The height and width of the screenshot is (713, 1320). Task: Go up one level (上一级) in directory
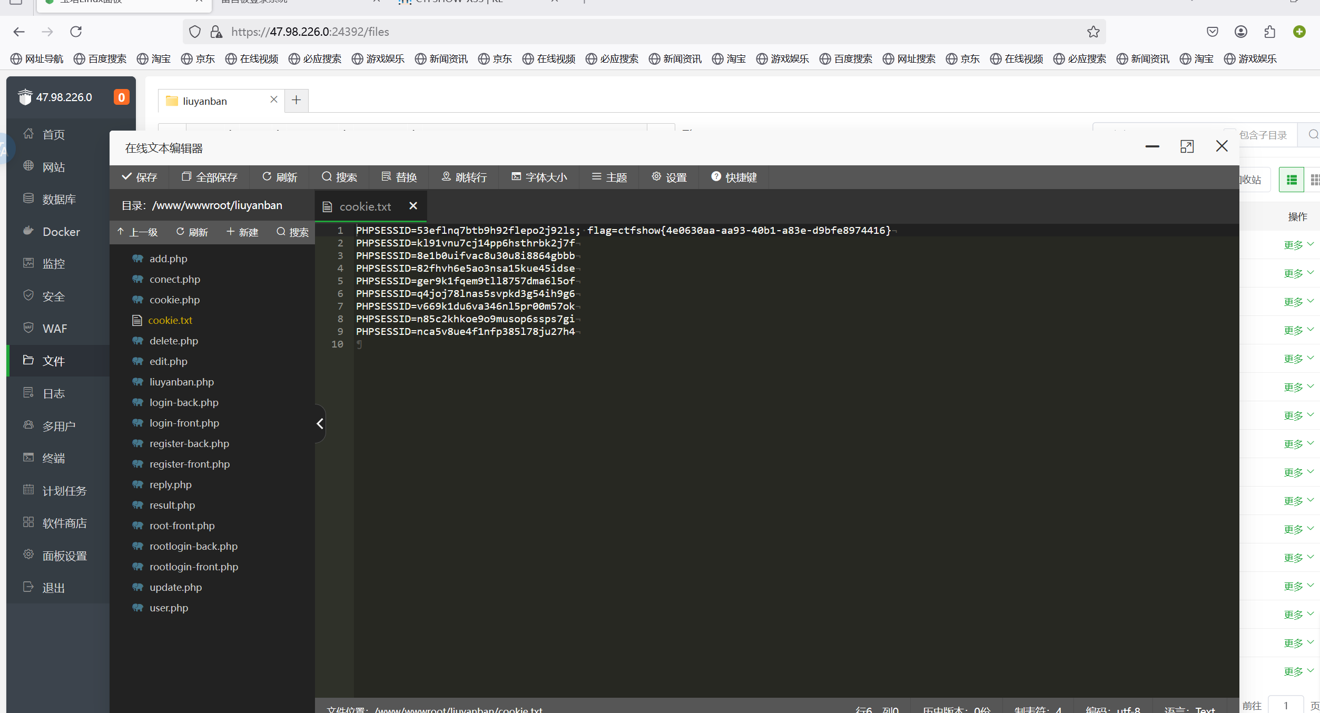click(137, 232)
